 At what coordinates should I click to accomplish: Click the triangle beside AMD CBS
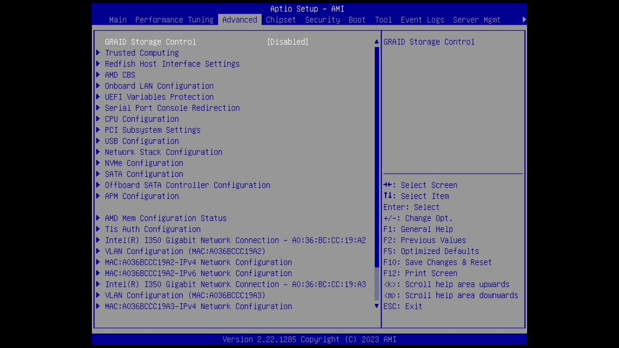98,75
